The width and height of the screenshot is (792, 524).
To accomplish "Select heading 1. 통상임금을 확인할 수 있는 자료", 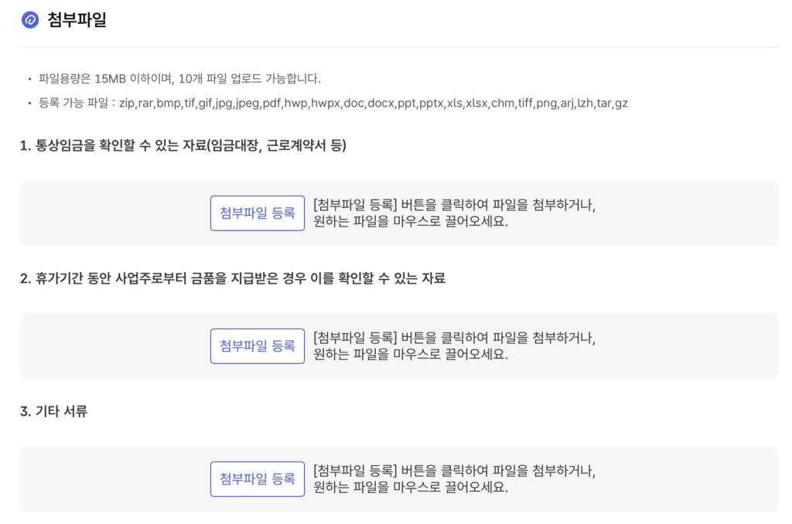I will click(x=183, y=145).
